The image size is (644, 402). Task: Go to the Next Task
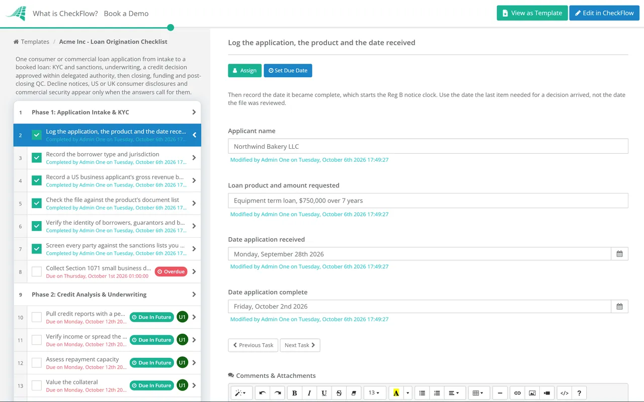click(x=300, y=345)
